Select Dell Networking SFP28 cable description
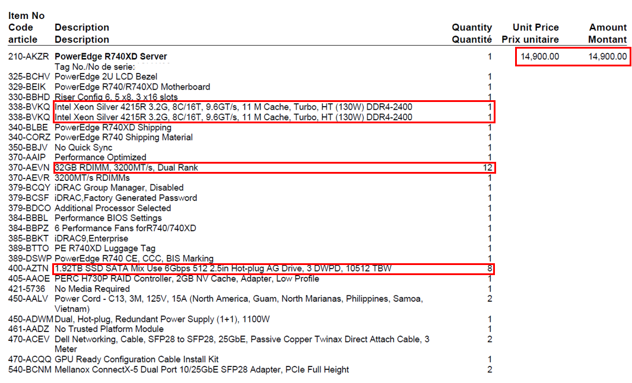 [242, 344]
